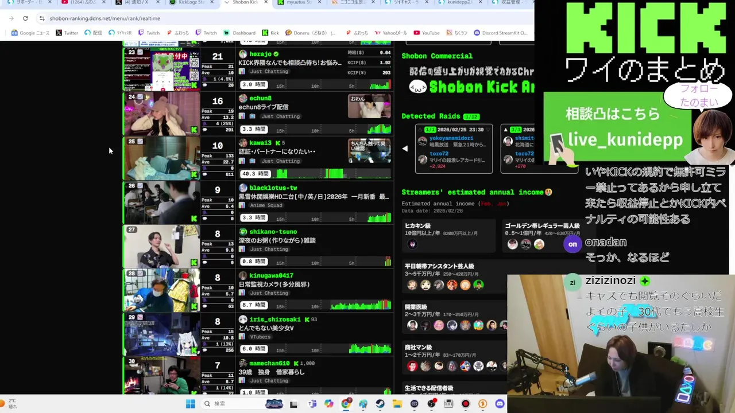The height and width of the screenshot is (413, 735).
Task: Open the YouTube bookmark
Action: tap(427, 33)
